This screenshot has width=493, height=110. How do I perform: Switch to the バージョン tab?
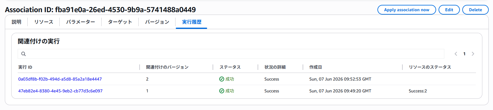[157, 22]
